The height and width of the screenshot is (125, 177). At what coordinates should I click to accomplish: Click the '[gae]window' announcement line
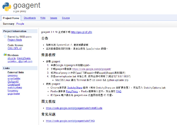tap(77, 49)
